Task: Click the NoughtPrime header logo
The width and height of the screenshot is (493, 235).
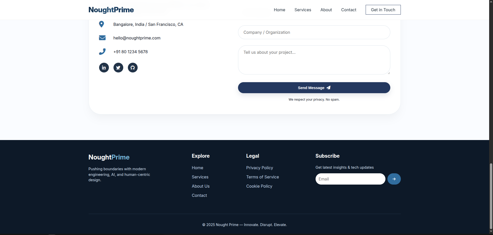Action: [x=111, y=10]
